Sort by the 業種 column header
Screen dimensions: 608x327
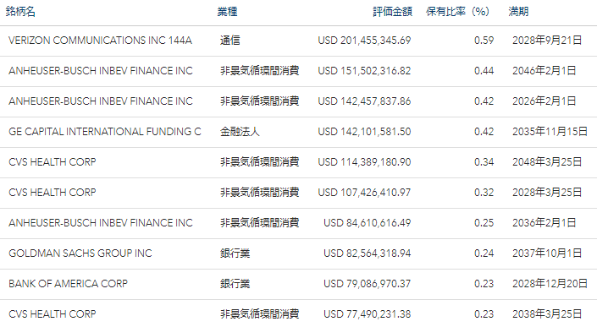coord(227,12)
